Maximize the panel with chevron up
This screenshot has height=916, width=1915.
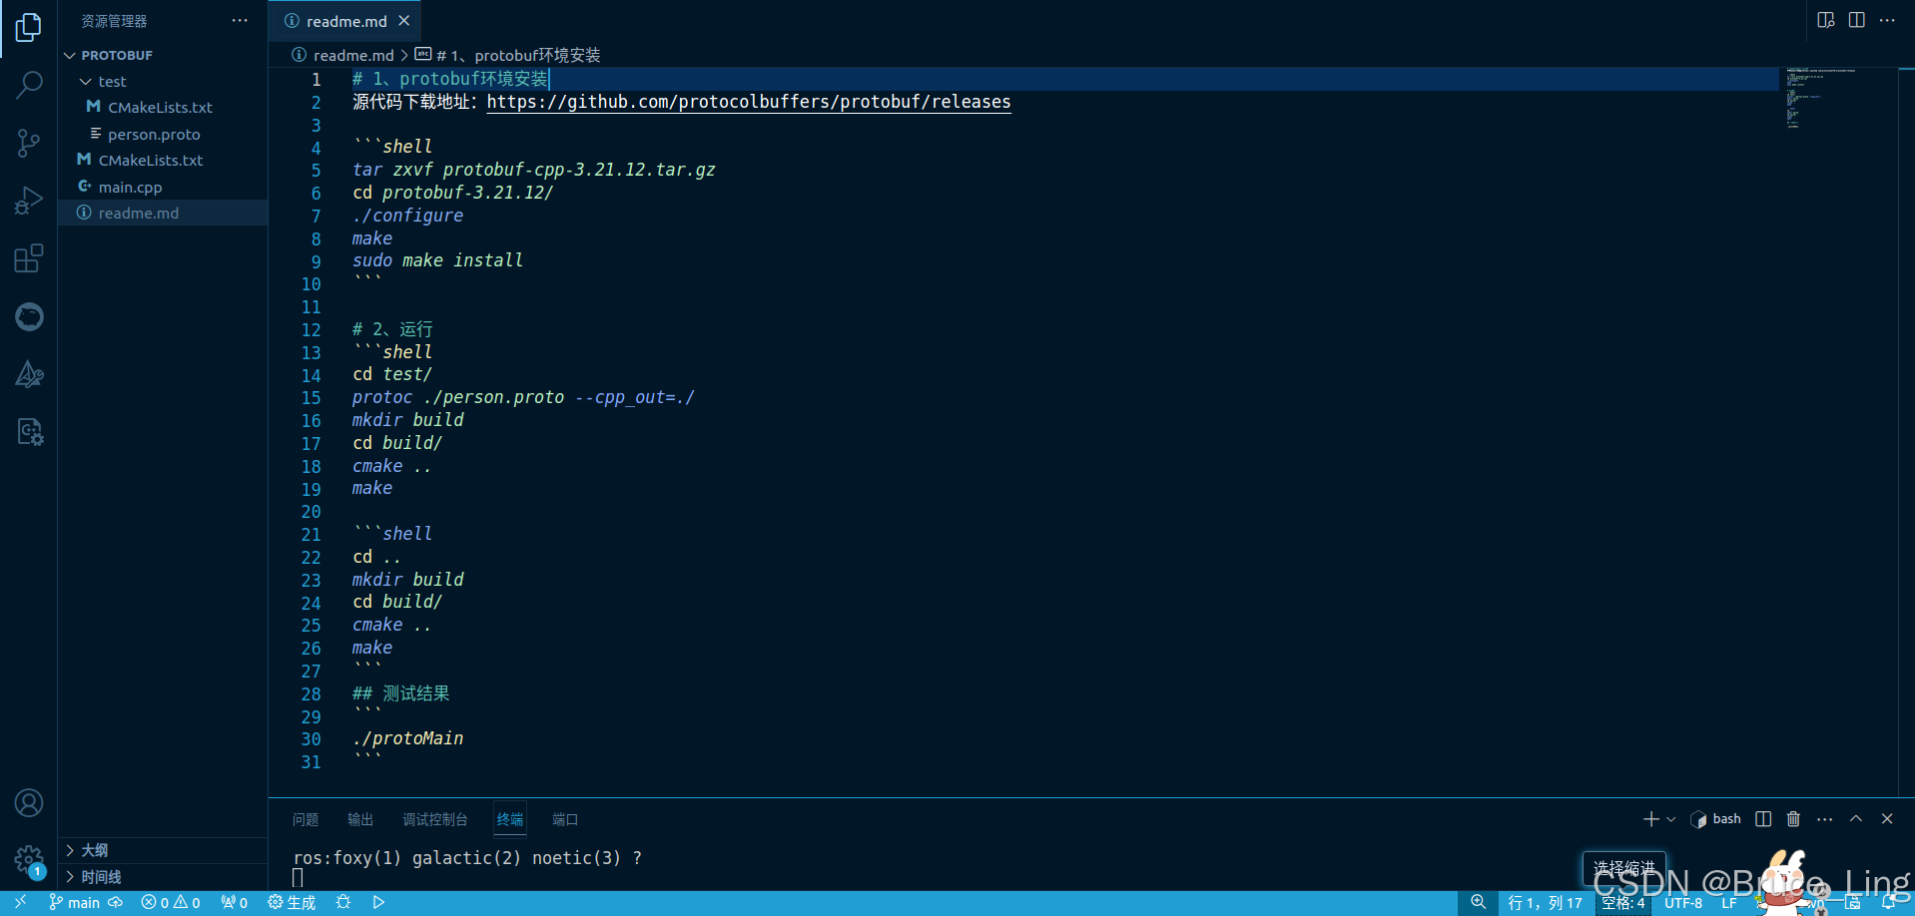click(1856, 819)
